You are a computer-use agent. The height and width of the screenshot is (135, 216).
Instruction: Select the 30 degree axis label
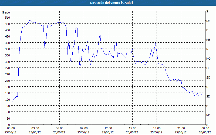[8, 119]
